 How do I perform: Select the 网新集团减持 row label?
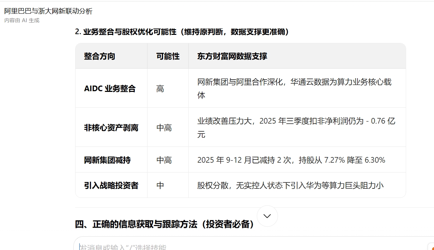(107, 160)
